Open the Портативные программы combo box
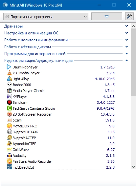 [x=46, y=17]
